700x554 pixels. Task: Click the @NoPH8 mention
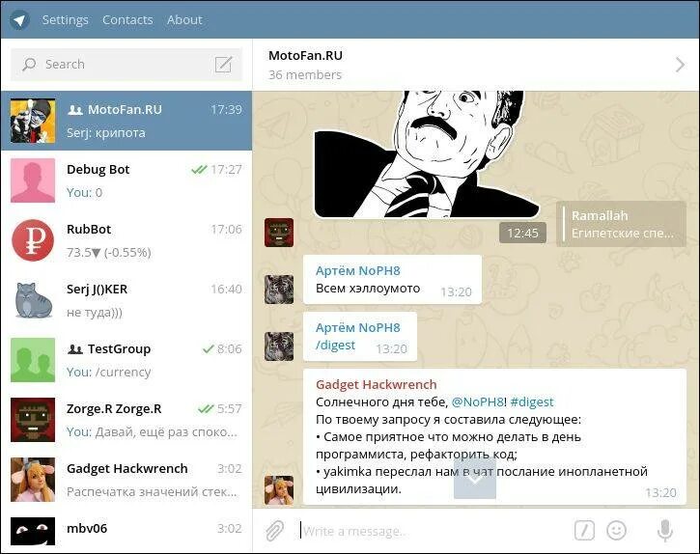[478, 402]
